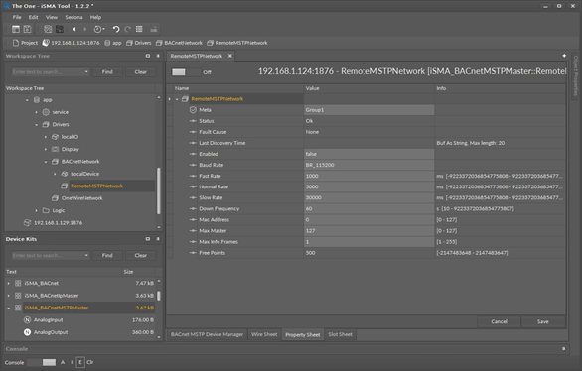Viewport: 582px width, 371px height.
Task: Open the View menu
Action: click(52, 17)
